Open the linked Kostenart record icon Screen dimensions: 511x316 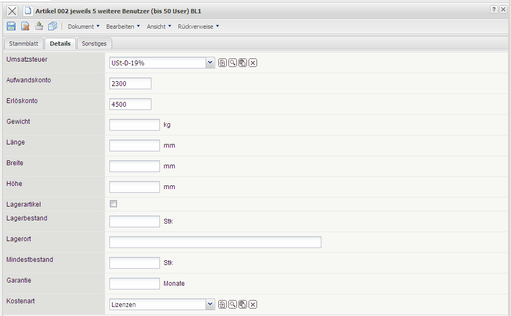(x=223, y=304)
